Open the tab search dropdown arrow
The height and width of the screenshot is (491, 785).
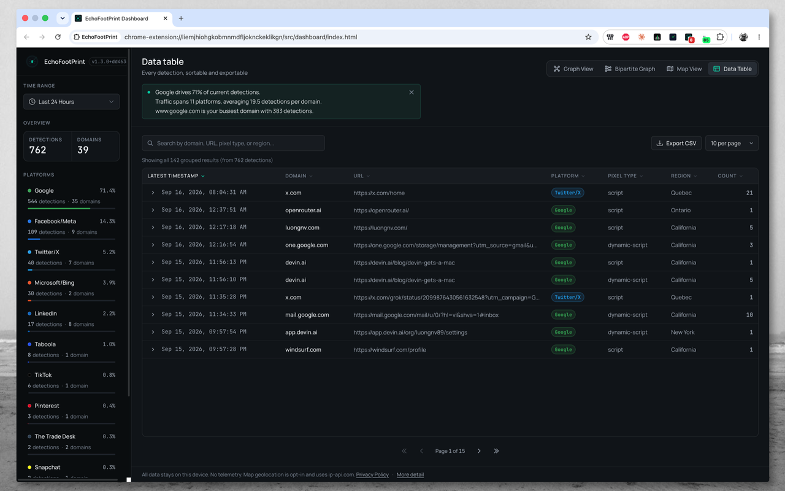coord(63,18)
